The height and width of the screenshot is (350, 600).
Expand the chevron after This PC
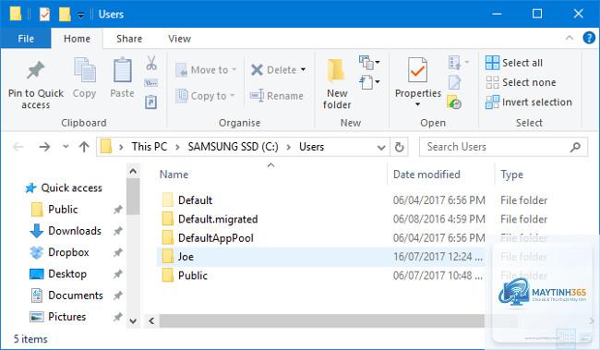click(177, 147)
